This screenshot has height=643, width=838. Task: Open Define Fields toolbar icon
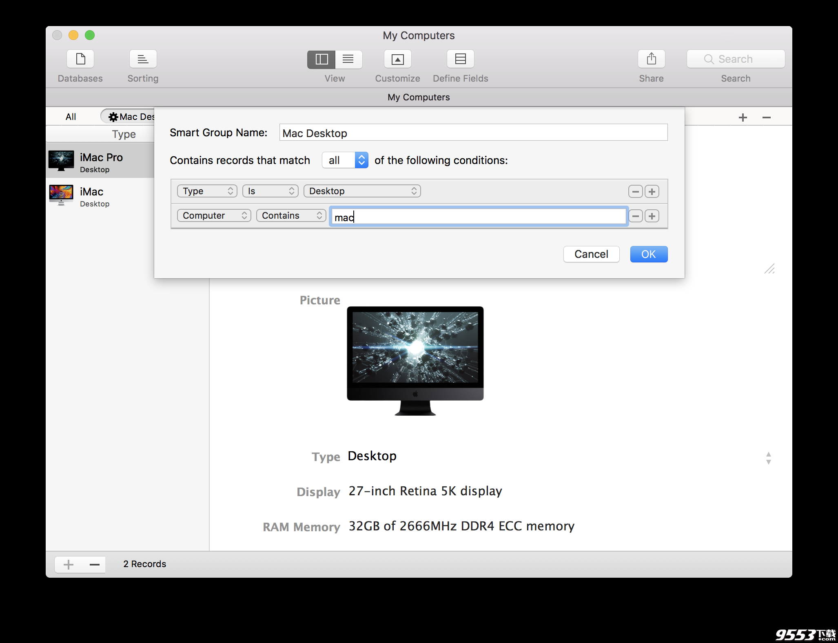click(x=461, y=60)
